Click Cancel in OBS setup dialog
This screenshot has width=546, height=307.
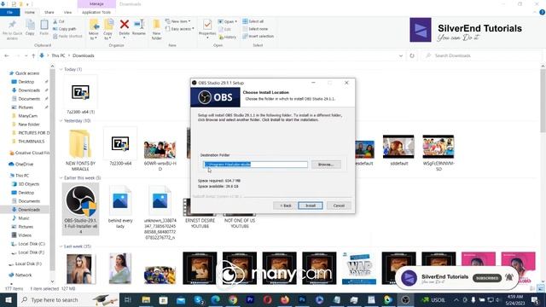pyautogui.click(x=339, y=206)
